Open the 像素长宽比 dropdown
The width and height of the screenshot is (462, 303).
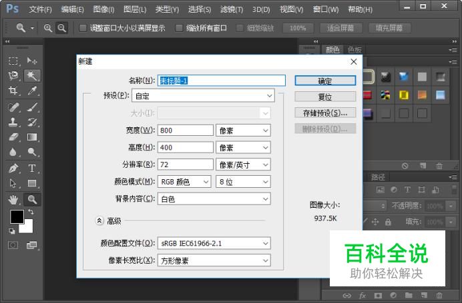tap(214, 260)
